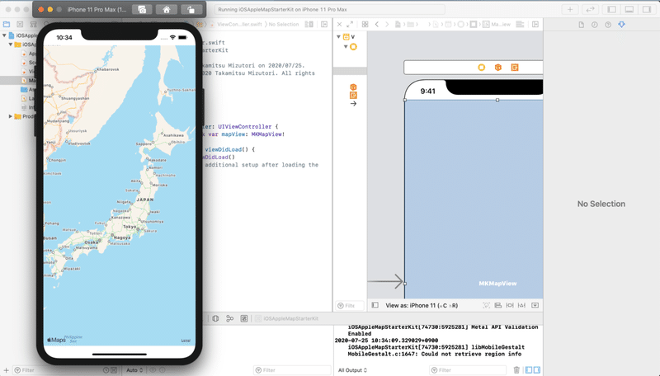Toggle the Navigator panel visibility

611,9
